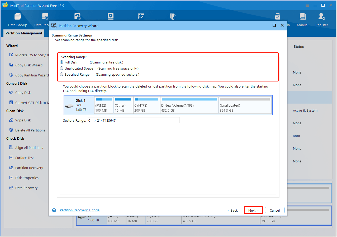Open Disk Properties in sidebar
Viewport: 337px width, 237px height.
[24, 178]
